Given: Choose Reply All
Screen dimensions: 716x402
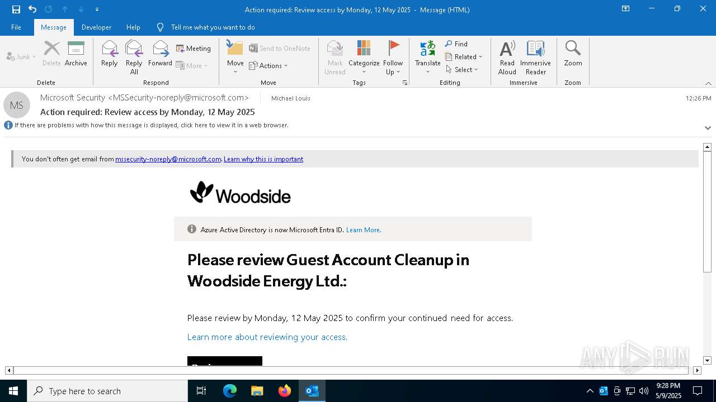Looking at the screenshot, I should [x=134, y=58].
